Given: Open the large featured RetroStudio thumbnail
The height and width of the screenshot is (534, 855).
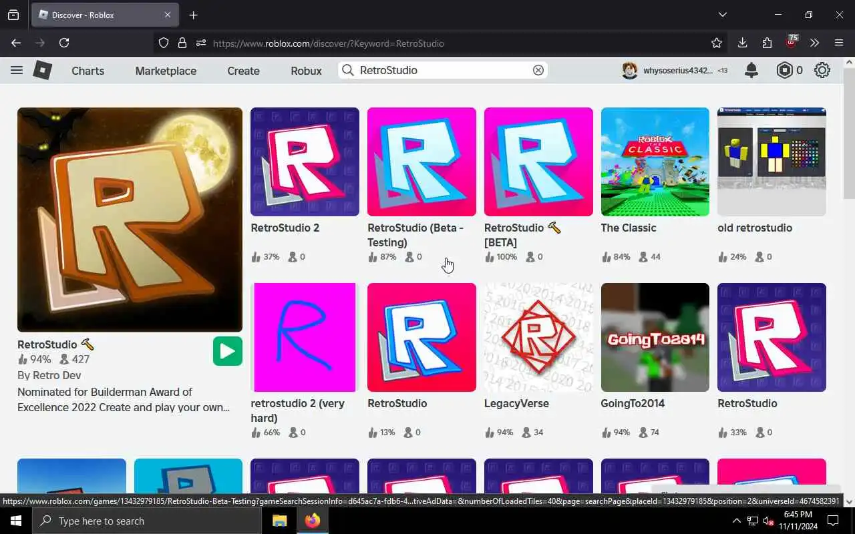Looking at the screenshot, I should coord(130,220).
